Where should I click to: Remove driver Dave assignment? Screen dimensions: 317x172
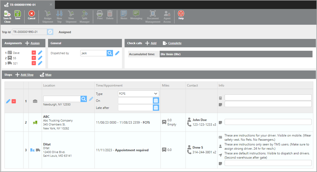[34, 53]
